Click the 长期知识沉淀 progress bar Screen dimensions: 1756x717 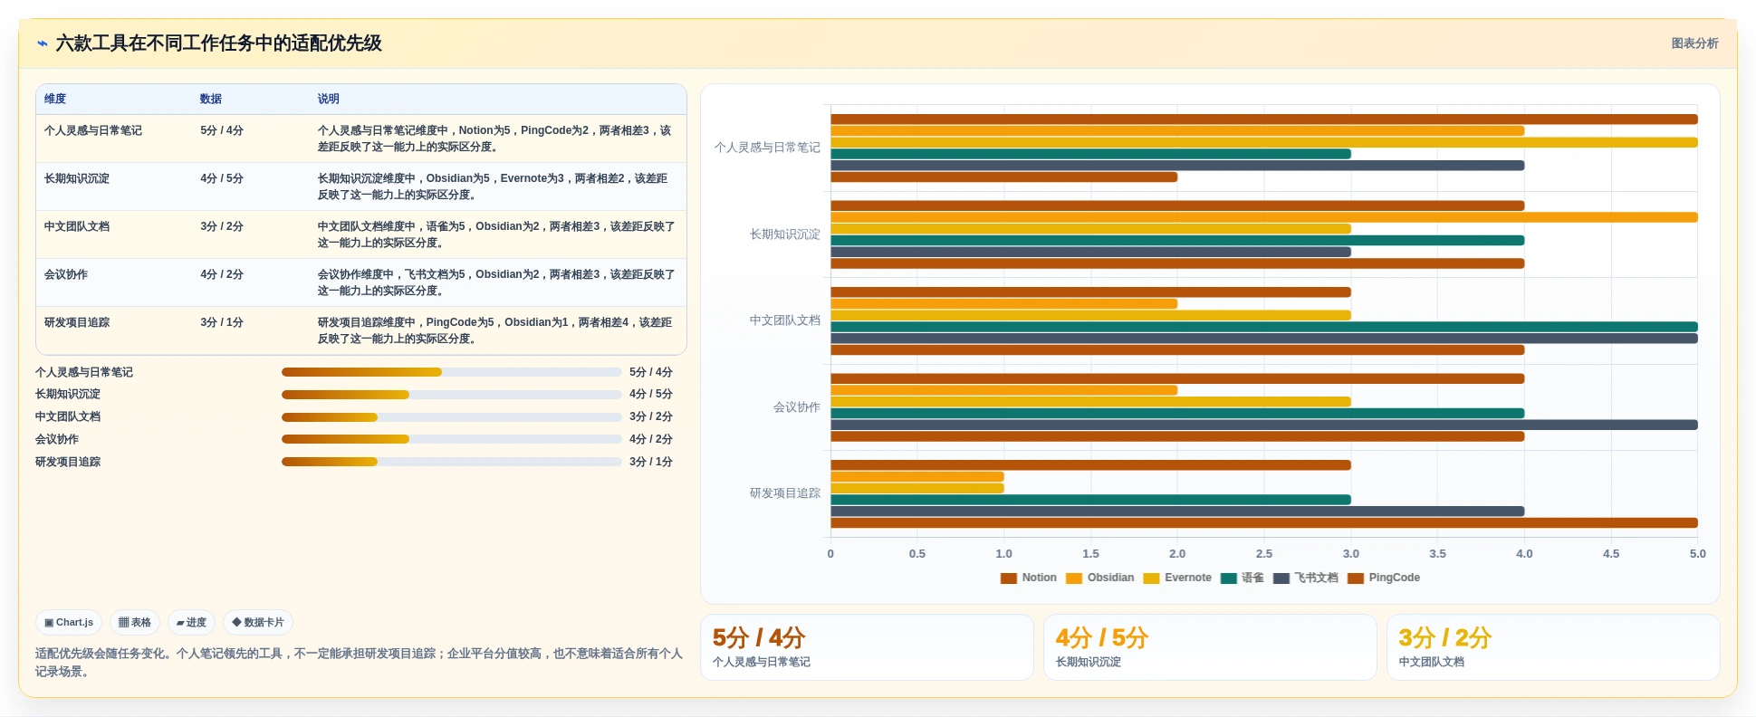451,395
